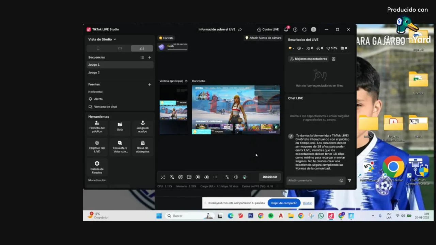Open Spotify from the taskbar
Image resolution: width=436 pixels, height=245 pixels.
(x=271, y=216)
